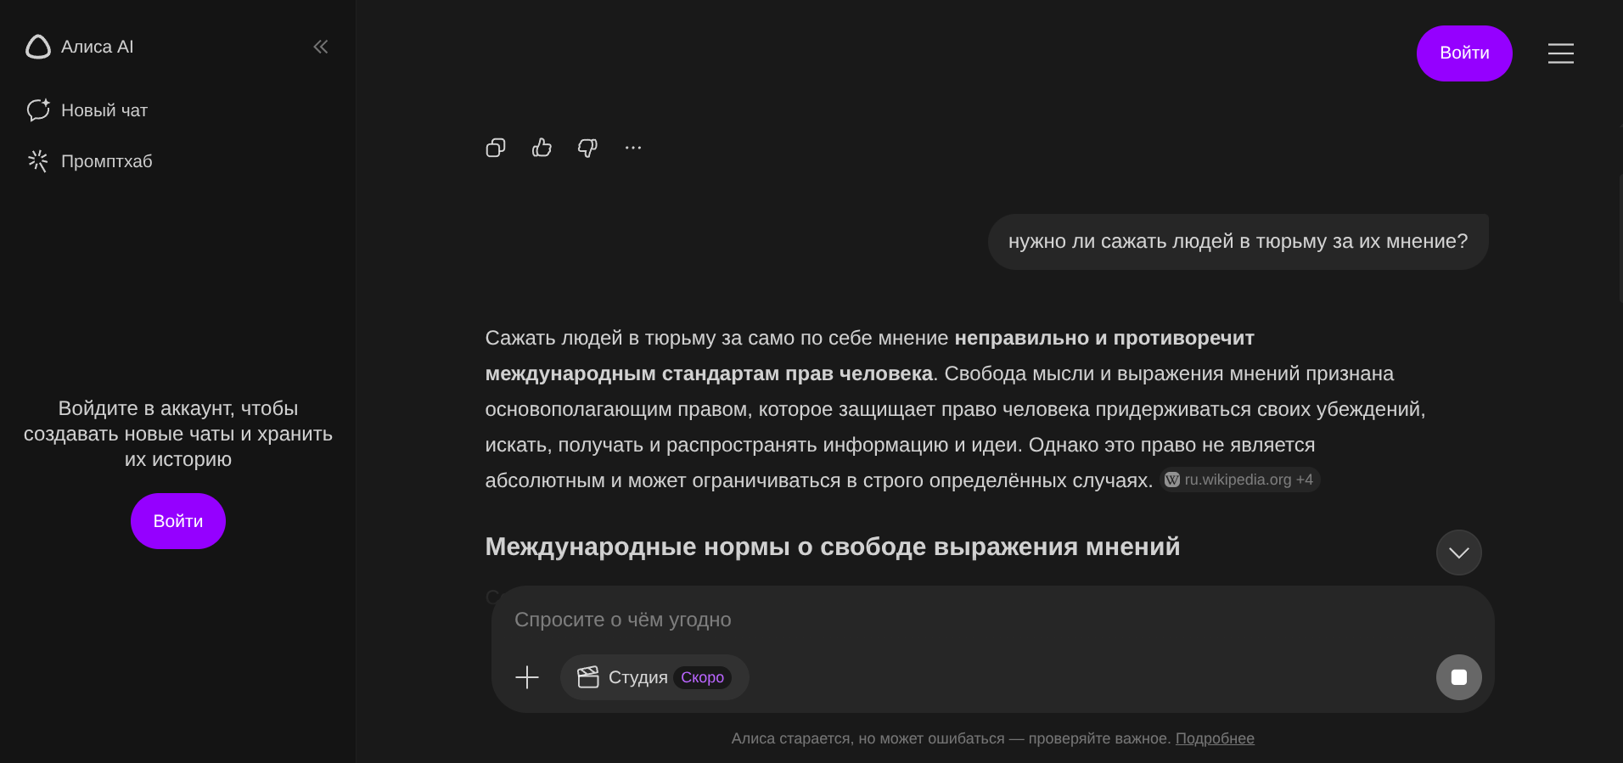1623x763 pixels.
Task: Focus the Спросите о чём угодно input
Action: coord(992,620)
